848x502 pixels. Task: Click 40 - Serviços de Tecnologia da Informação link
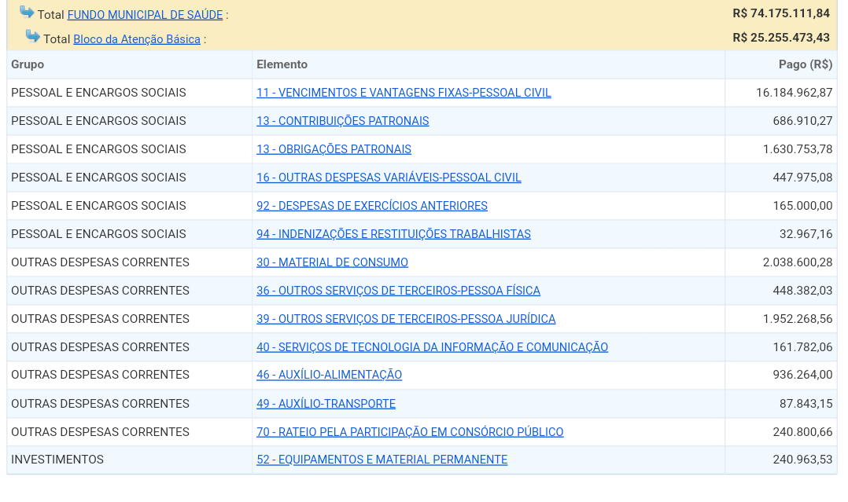tap(432, 347)
